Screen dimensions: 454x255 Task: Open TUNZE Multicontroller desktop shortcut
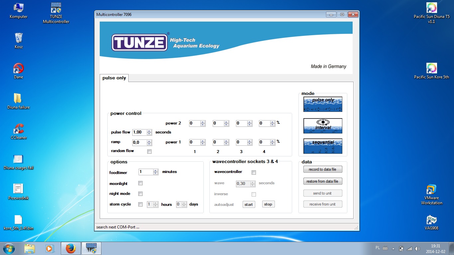pos(56,13)
